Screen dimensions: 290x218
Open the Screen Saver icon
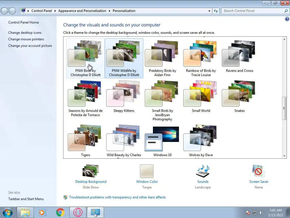pos(259,171)
